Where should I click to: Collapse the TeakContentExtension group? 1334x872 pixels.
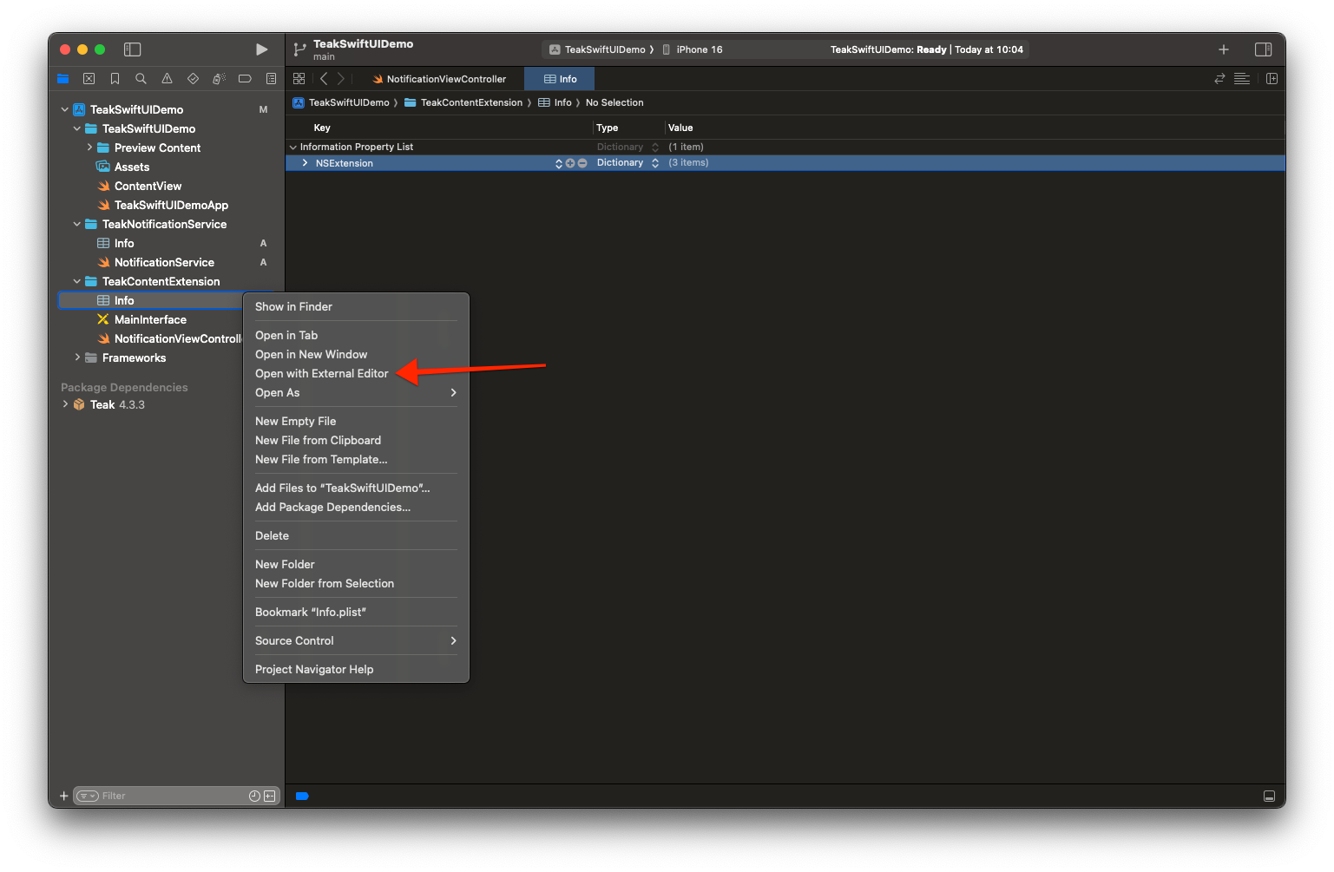pyautogui.click(x=77, y=281)
